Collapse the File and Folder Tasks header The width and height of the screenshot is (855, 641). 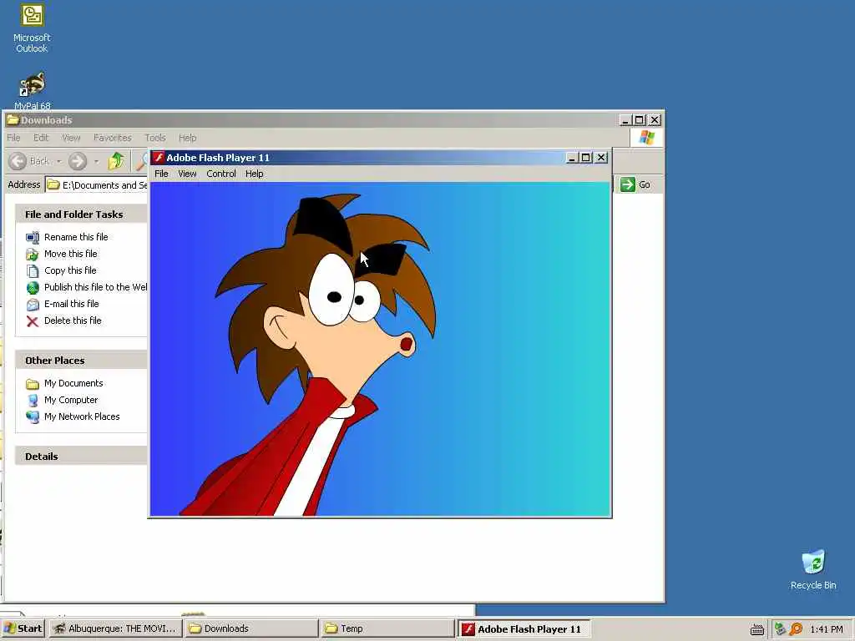coord(81,215)
